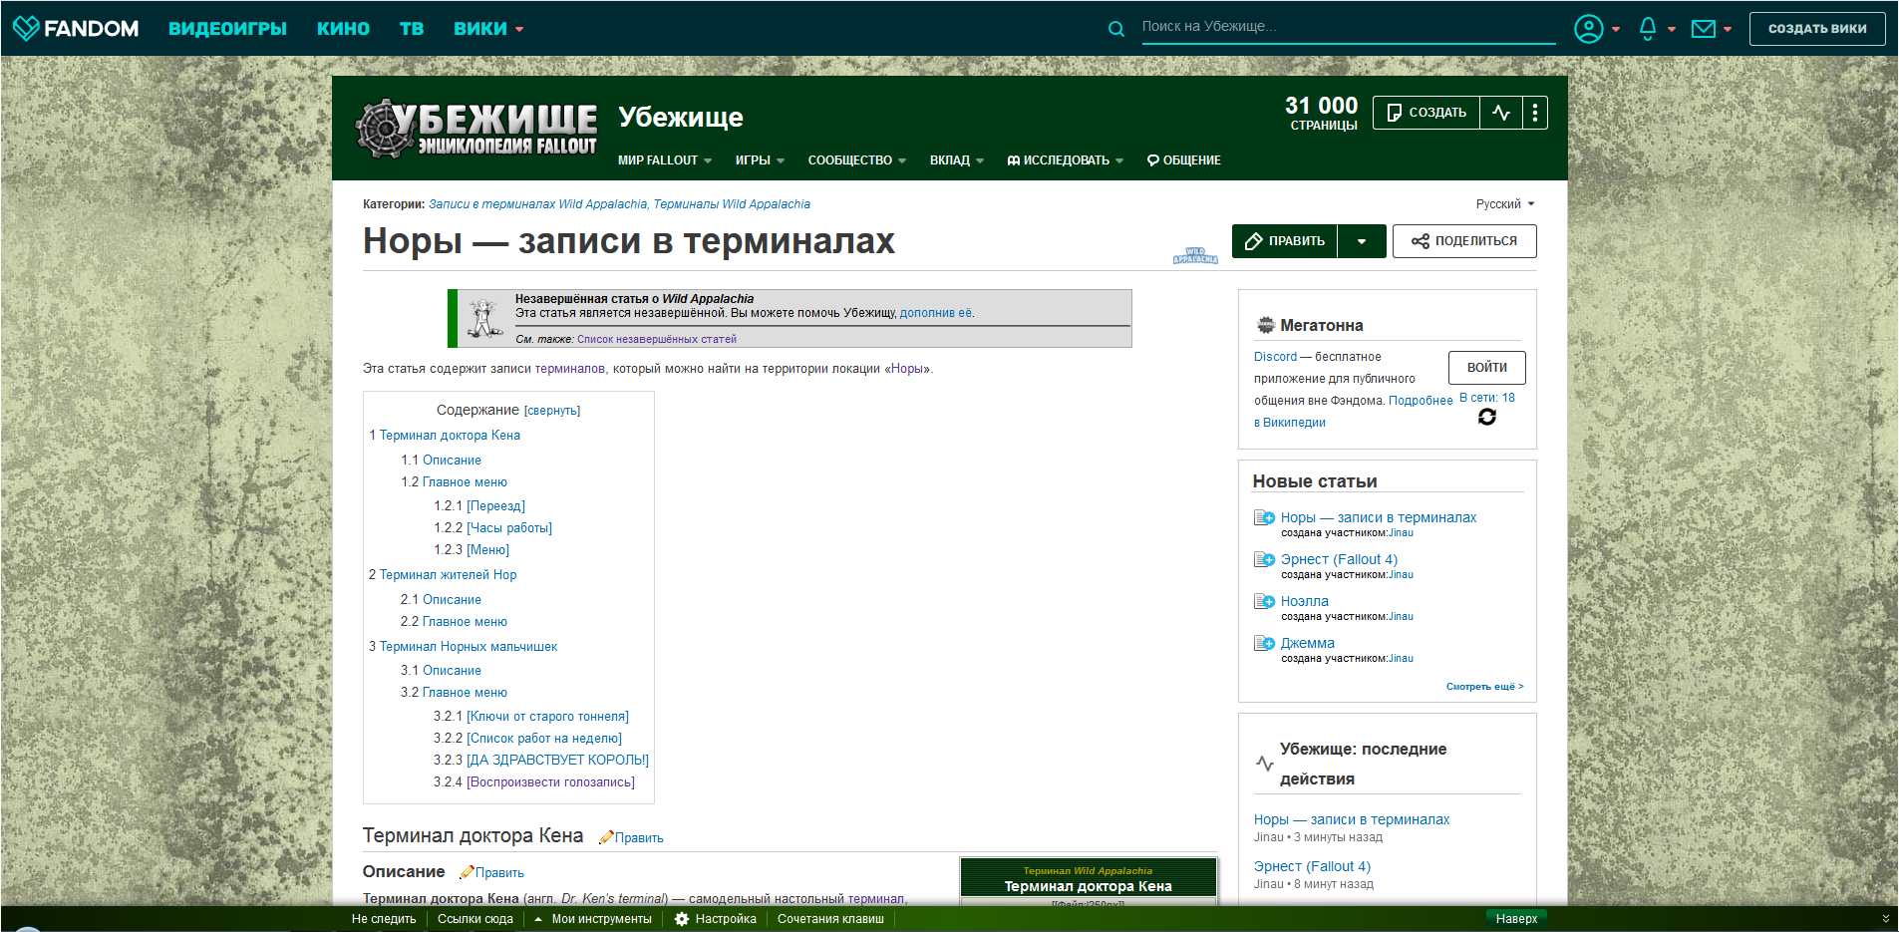Jump to contents item 1 Терминал доктора Кена
This screenshot has width=1899, height=932.
click(x=445, y=436)
